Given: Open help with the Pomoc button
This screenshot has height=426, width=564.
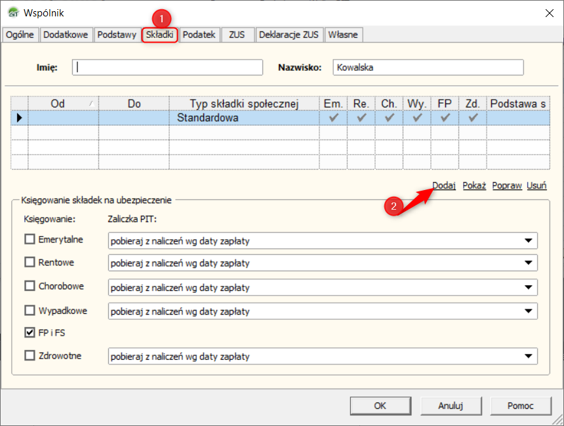Looking at the screenshot, I should click(521, 406).
